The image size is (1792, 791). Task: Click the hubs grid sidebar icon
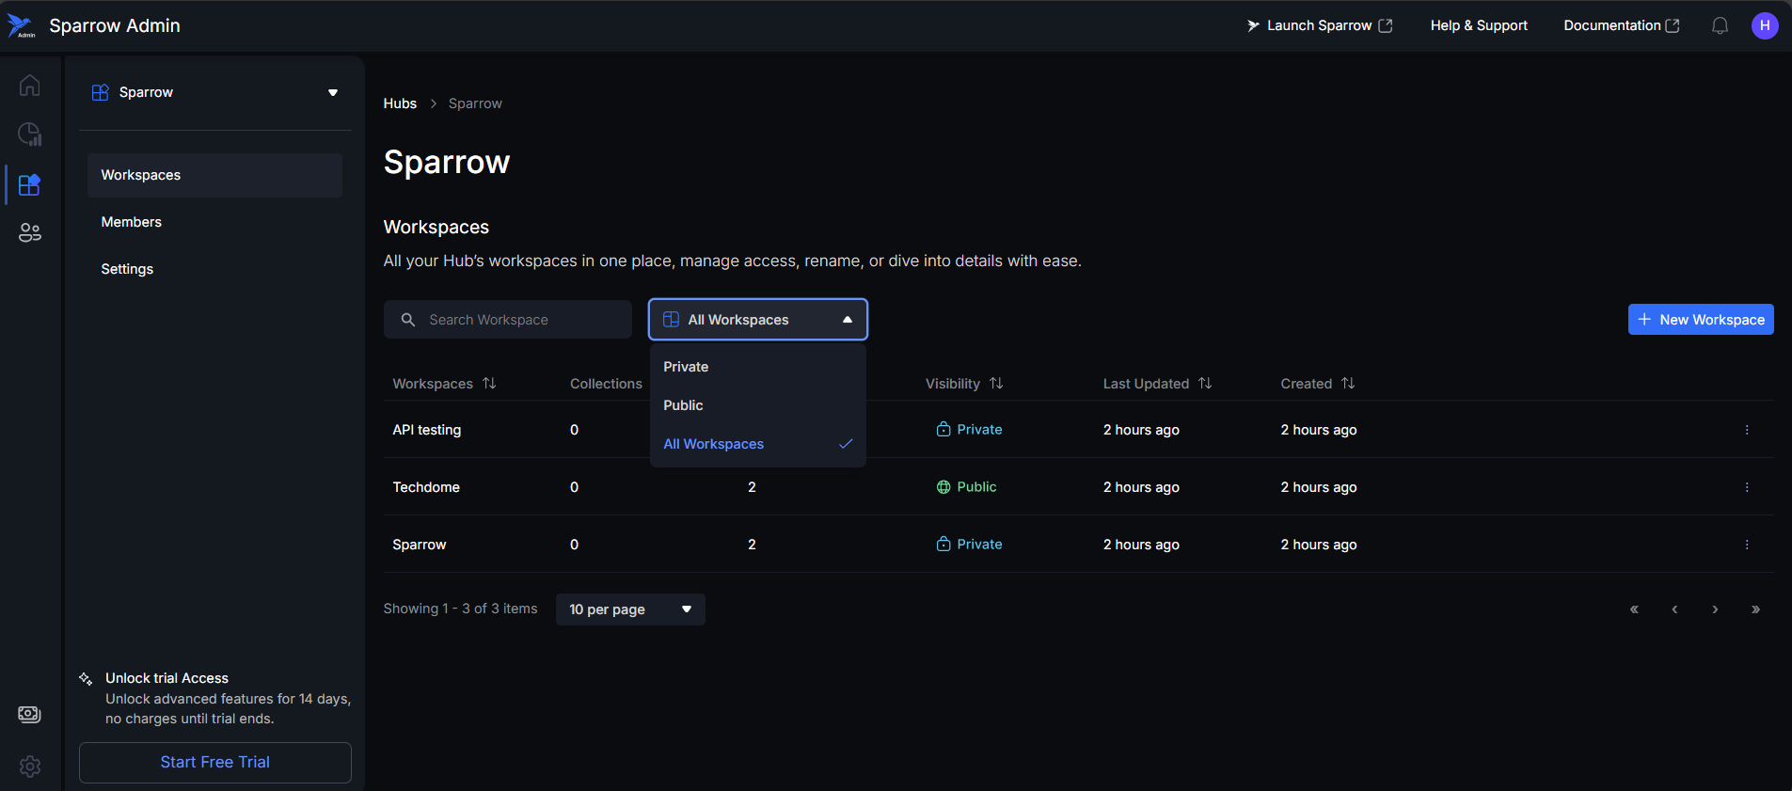click(29, 184)
